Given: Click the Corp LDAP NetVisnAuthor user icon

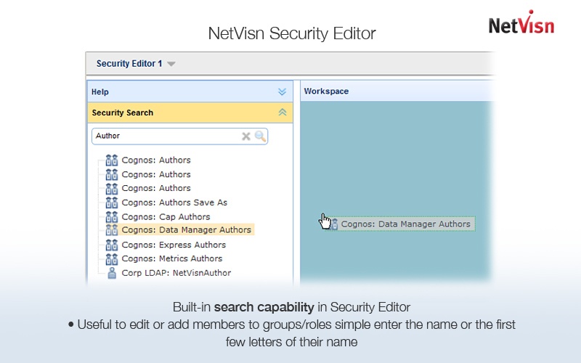Looking at the screenshot, I should click(112, 273).
